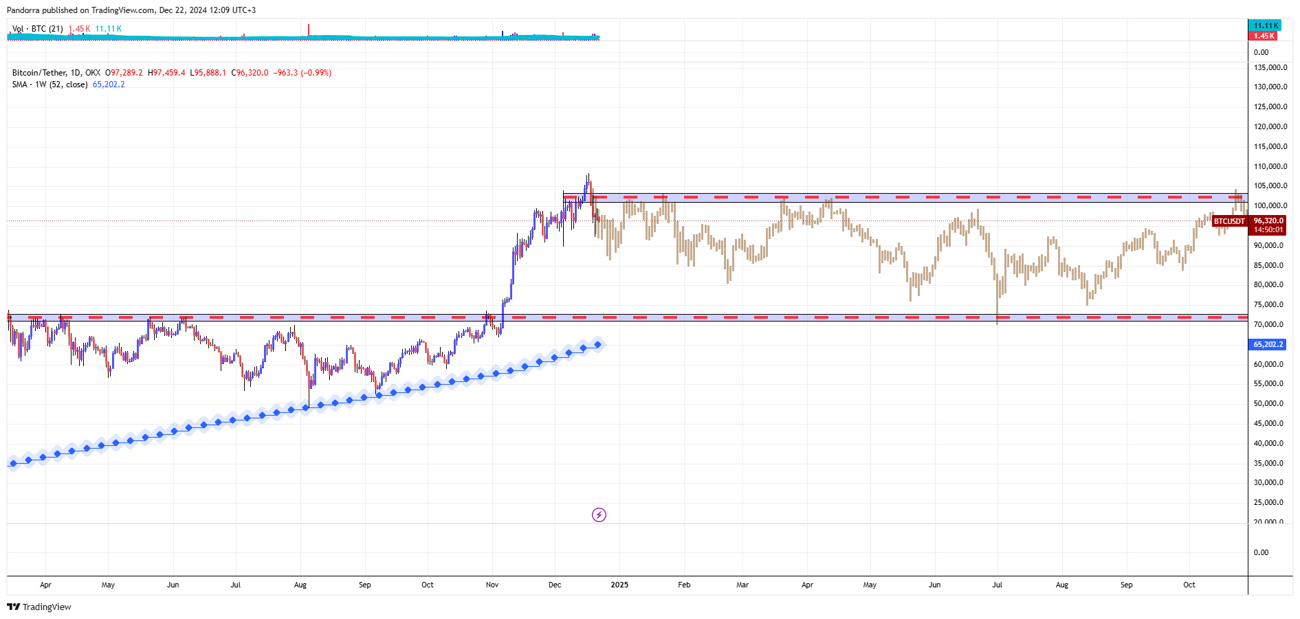Select the Bitcoin/Tether, 1D, OKX legend title
Image resolution: width=1300 pixels, height=619 pixels.
click(56, 73)
